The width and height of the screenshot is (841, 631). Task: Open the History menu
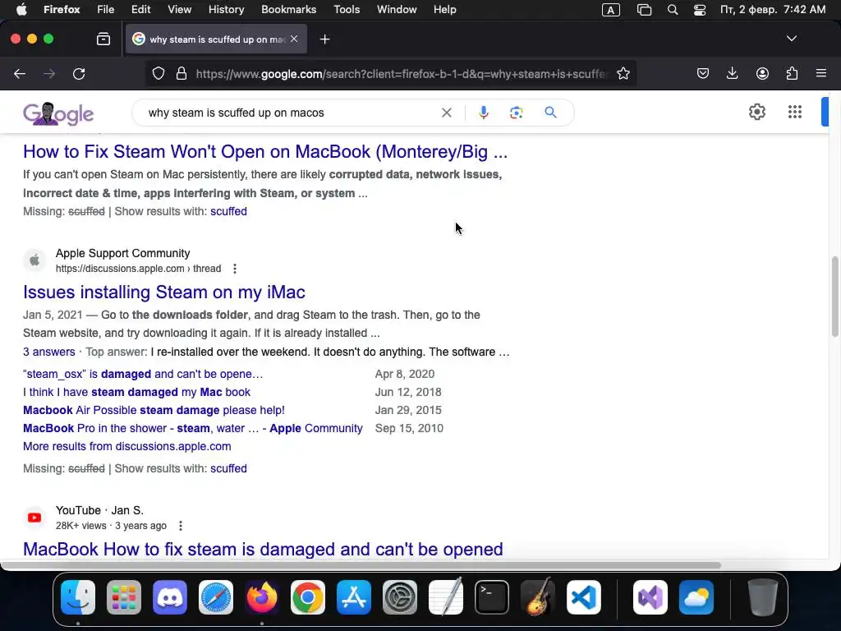[226, 10]
